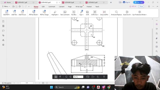This screenshot has height=90, width=160.
Task: Undo the last action
Action: pyautogui.click(x=23, y=6)
